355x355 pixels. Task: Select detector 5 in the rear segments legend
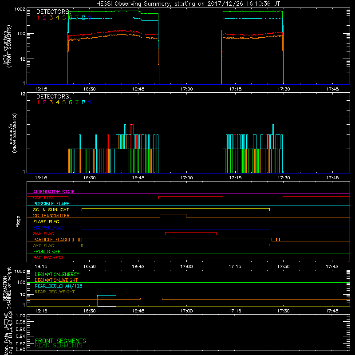[x=64, y=103]
